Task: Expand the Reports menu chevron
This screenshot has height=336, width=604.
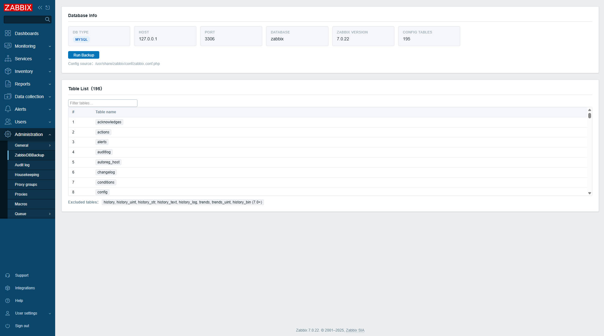Action: pyautogui.click(x=50, y=84)
